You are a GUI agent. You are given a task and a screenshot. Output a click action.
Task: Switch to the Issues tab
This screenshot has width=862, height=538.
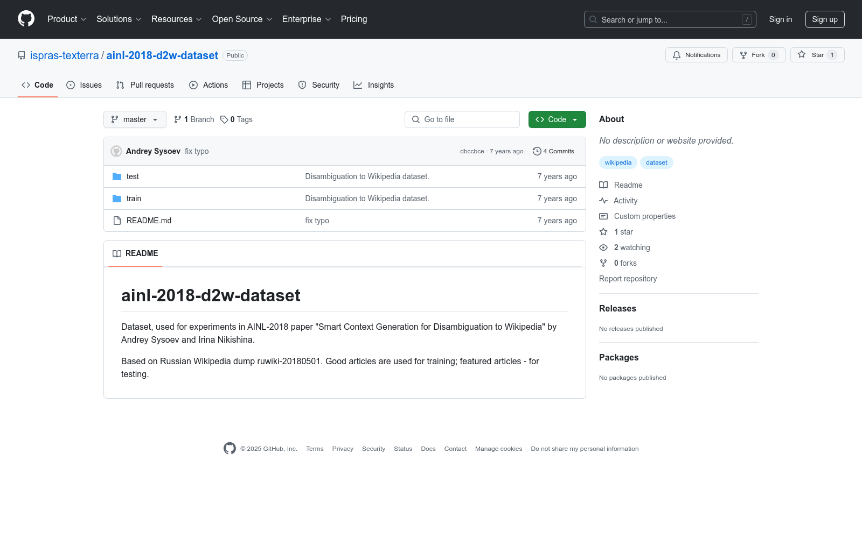point(84,85)
